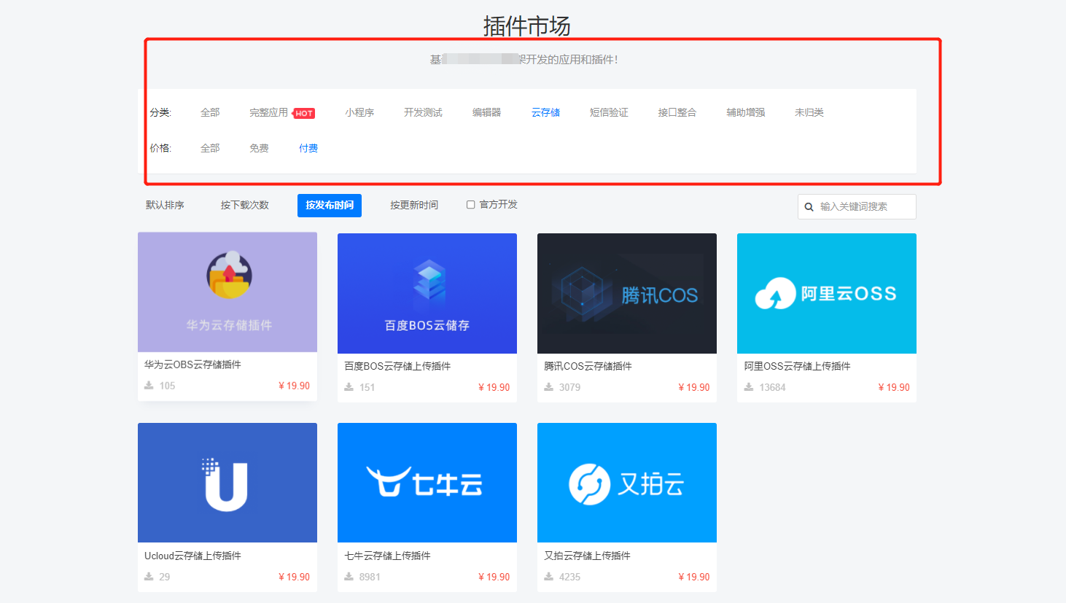
Task: Click download icon beside 13684
Action: coord(748,387)
